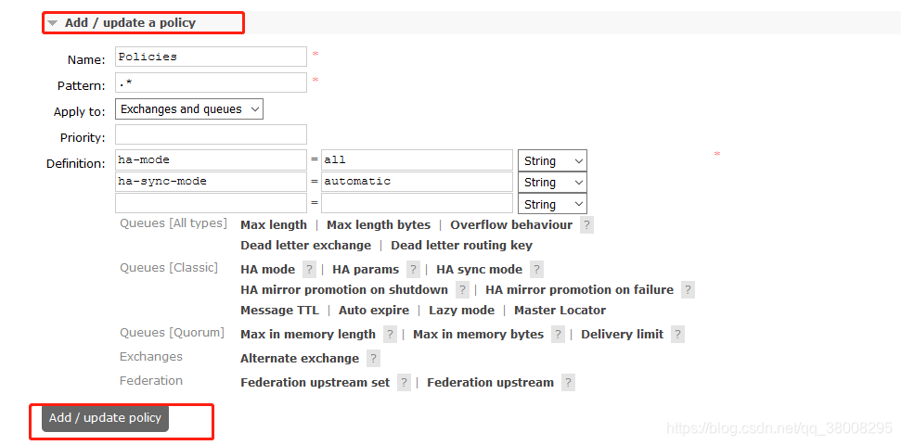901x445 pixels.
Task: Open type dropdown for ha-sync-mode row
Action: click(x=552, y=183)
